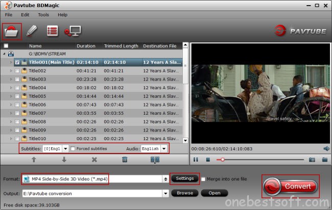The width and height of the screenshot is (332, 210).
Task: Click the Settings button
Action: pyautogui.click(x=184, y=178)
